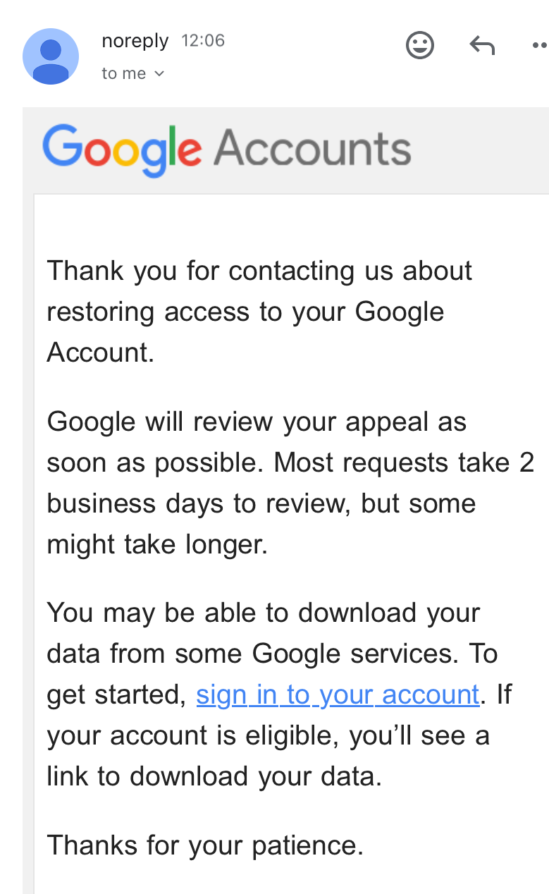Select the "noreply" sender name

click(135, 41)
